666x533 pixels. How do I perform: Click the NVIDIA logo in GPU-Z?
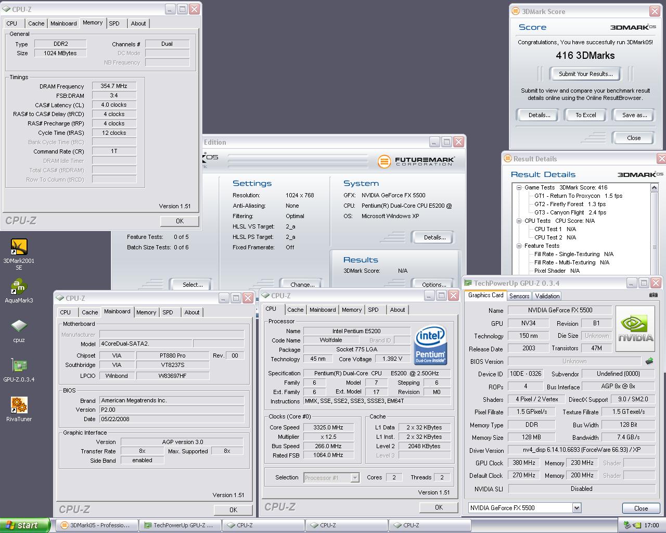(635, 328)
